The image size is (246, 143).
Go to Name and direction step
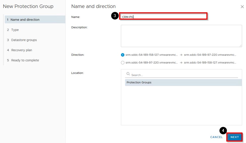click(x=25, y=20)
